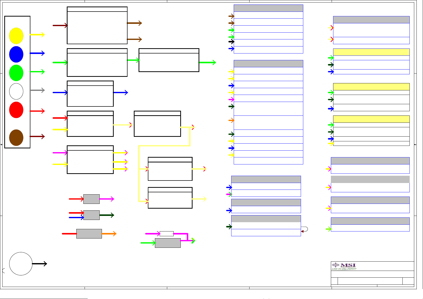
Task: Click the yellow circle in the legend
Action: click(16, 36)
